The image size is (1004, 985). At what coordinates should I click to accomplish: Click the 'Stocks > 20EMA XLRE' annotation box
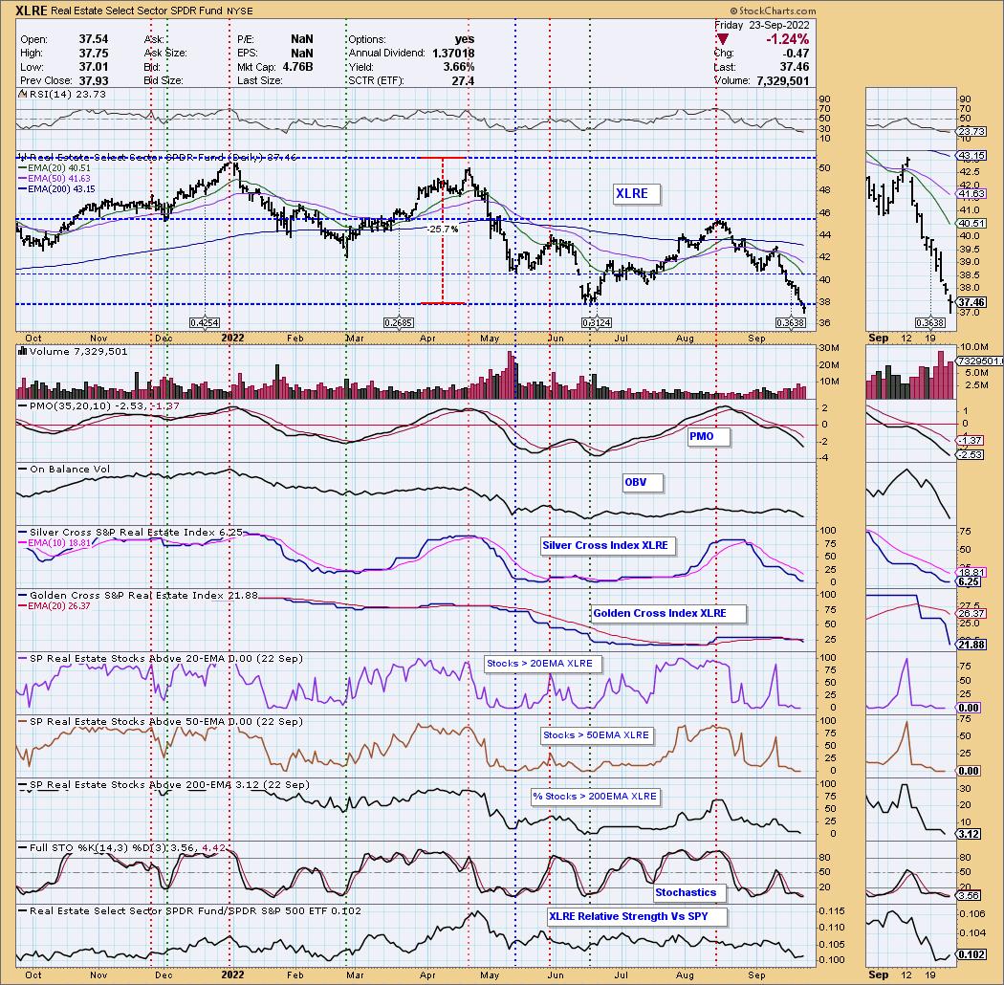(x=542, y=664)
